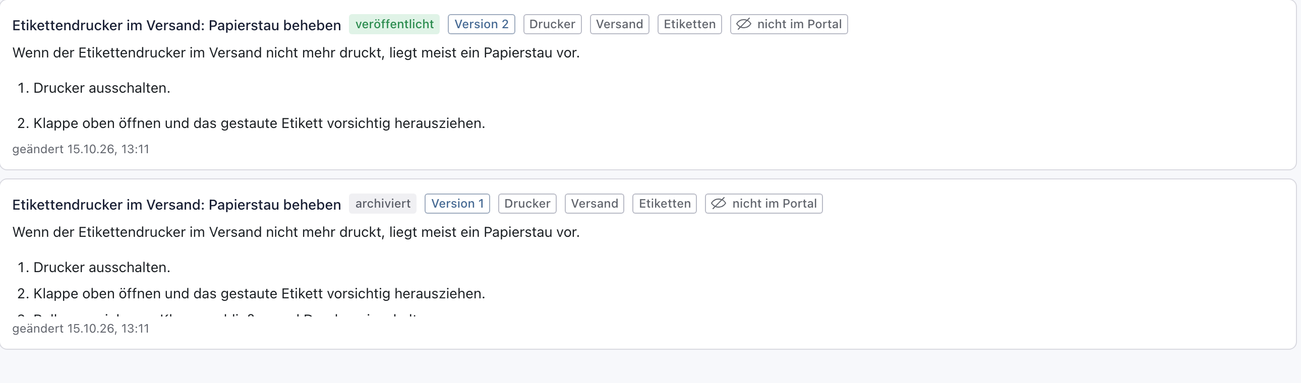Click 'geändert 15.10.26, 13:11' on the Version 2 card
Image resolution: width=1301 pixels, height=383 pixels.
click(81, 149)
